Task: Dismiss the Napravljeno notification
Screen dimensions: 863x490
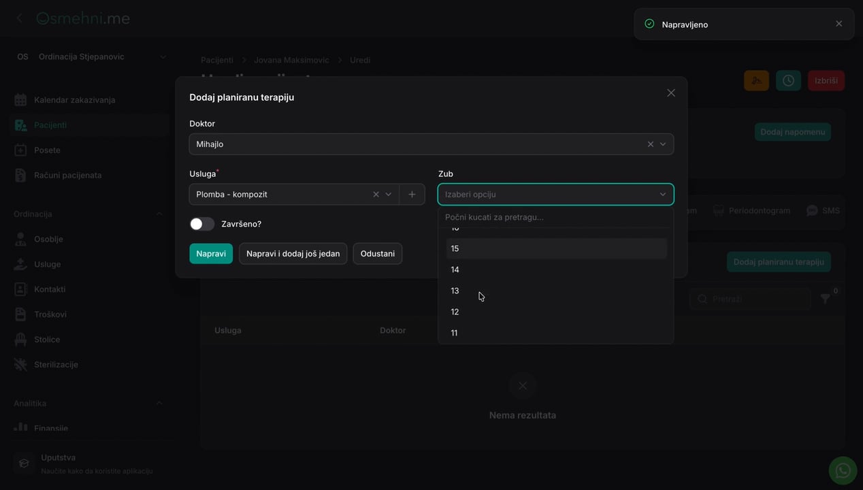Action: click(838, 24)
